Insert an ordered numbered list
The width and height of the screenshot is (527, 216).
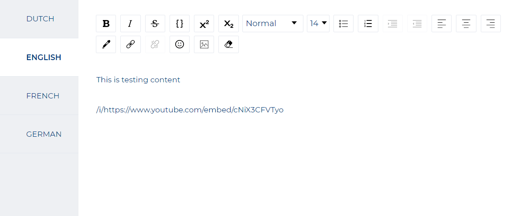(368, 24)
